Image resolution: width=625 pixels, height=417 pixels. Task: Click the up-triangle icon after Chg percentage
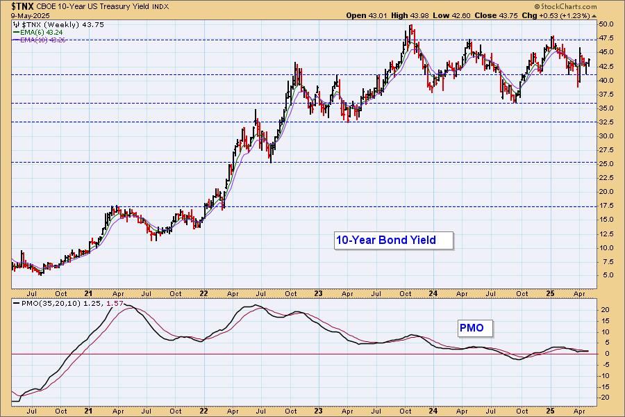point(594,16)
